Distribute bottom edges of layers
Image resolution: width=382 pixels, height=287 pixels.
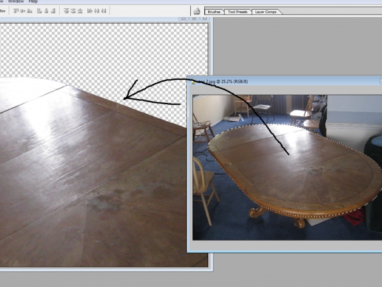80,11
